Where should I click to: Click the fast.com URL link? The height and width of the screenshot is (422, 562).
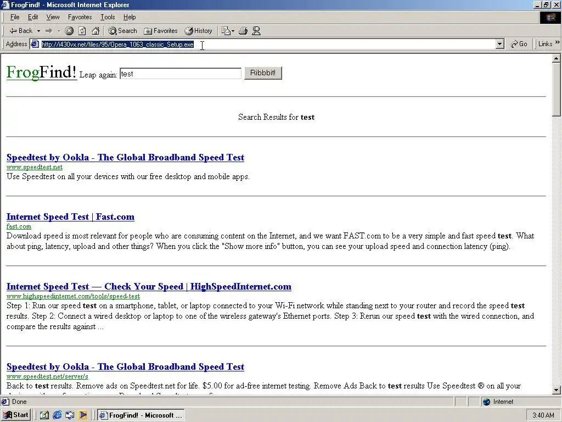click(19, 226)
